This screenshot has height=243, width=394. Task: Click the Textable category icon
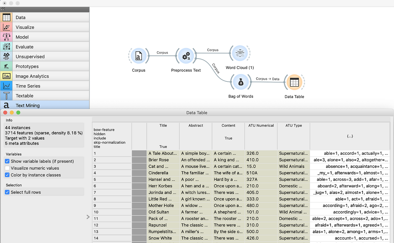pyautogui.click(x=6, y=96)
